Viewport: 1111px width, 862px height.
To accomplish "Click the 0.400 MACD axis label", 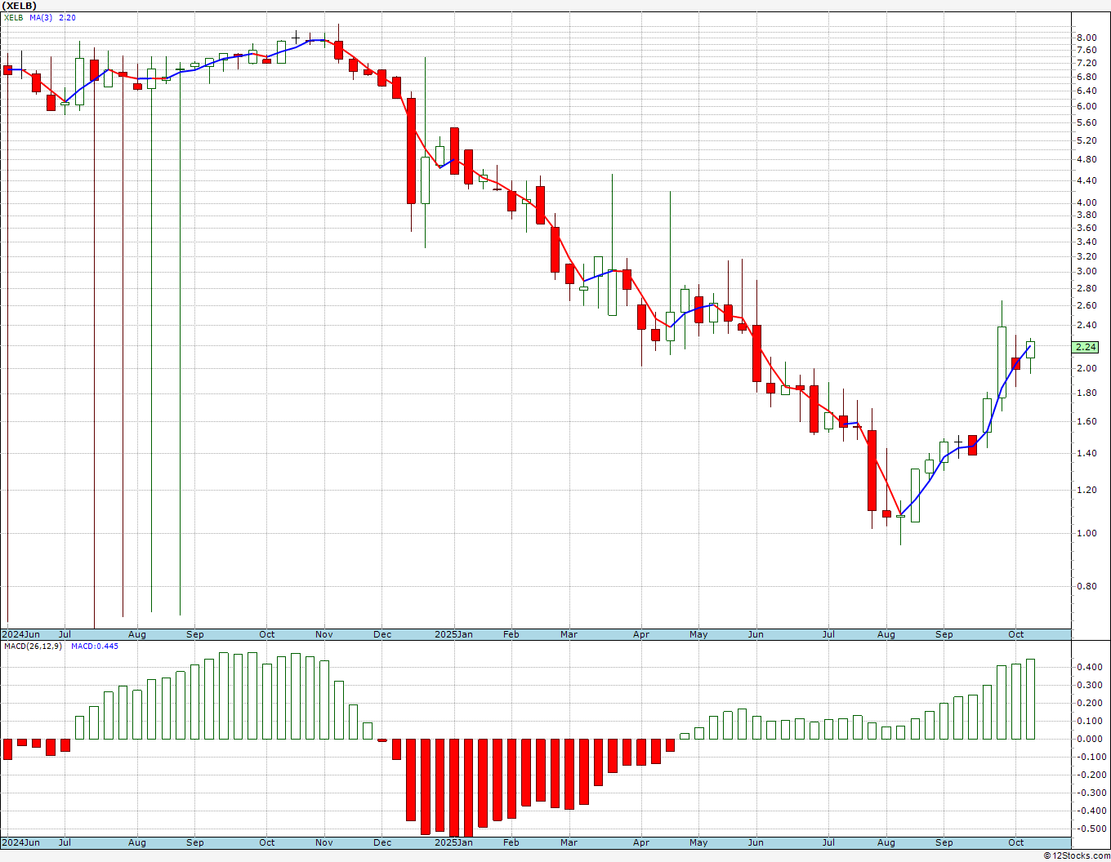I will tap(1088, 667).
